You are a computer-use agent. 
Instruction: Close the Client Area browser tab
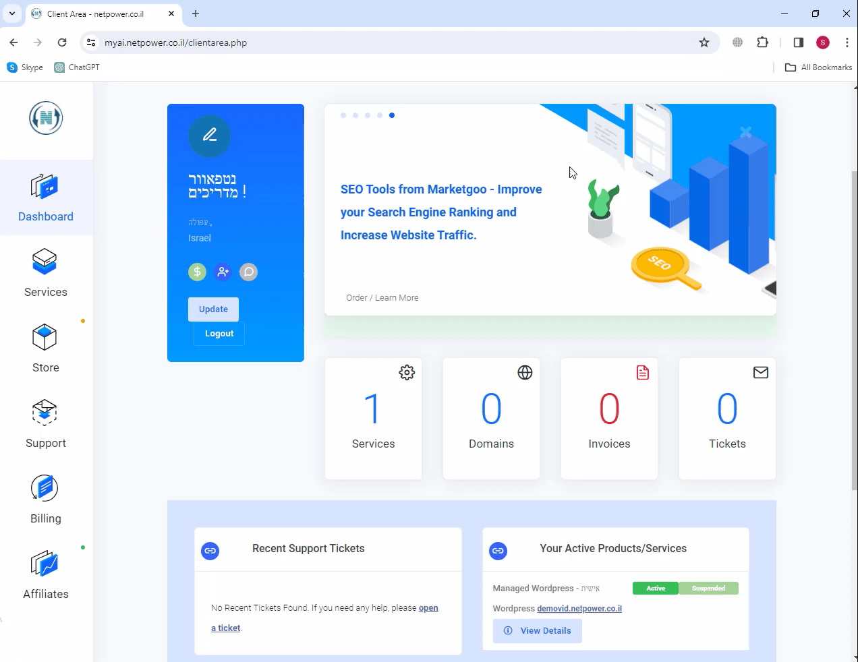tap(171, 13)
